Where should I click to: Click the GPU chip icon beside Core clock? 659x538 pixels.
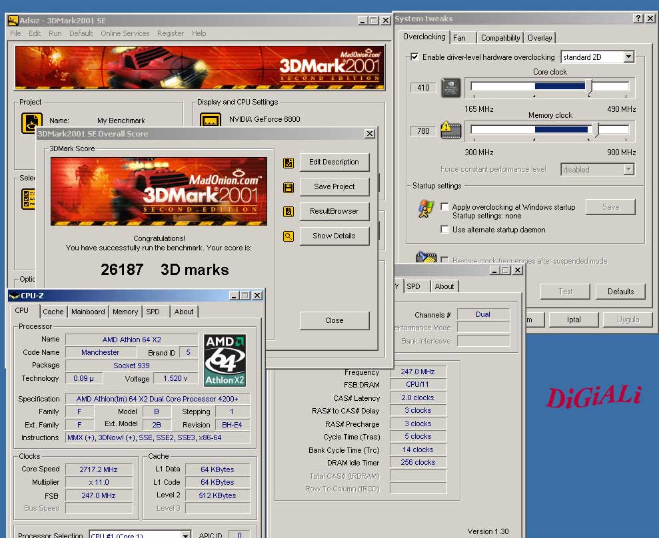[x=450, y=88]
